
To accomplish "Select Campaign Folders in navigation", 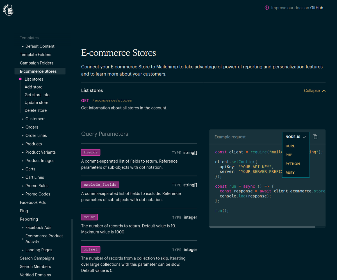I will click(x=37, y=63).
